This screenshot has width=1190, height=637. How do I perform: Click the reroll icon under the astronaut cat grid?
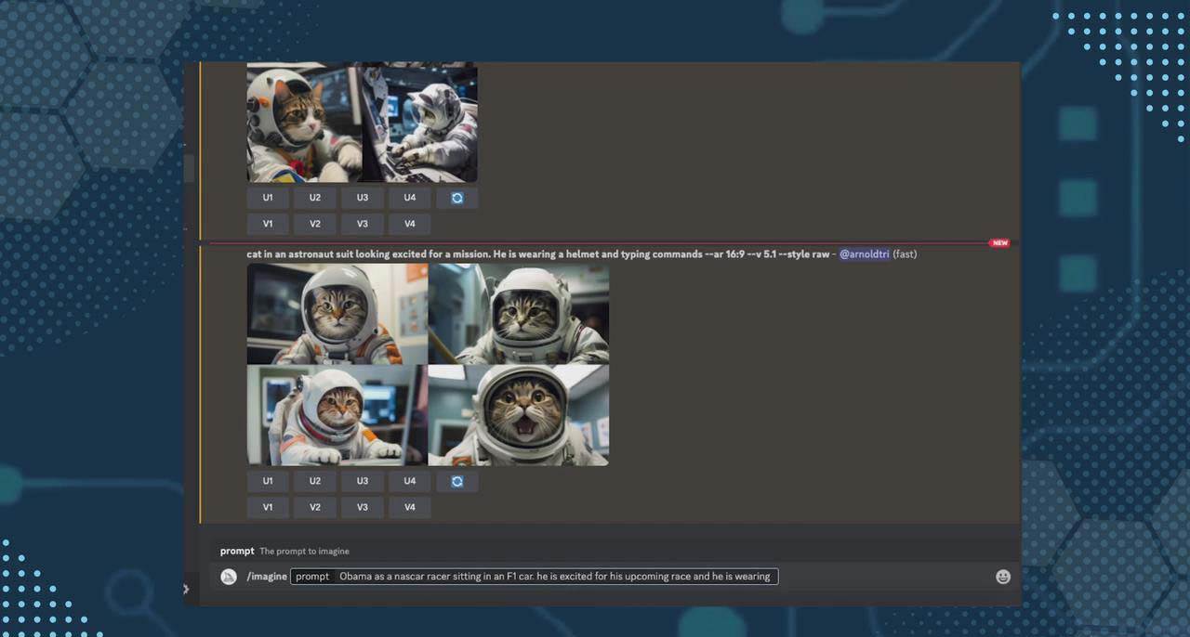[x=456, y=481]
